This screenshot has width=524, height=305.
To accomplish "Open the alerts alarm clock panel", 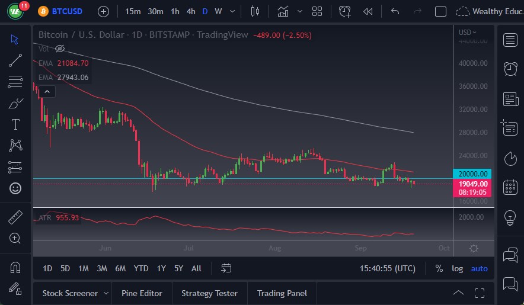I will (510, 69).
